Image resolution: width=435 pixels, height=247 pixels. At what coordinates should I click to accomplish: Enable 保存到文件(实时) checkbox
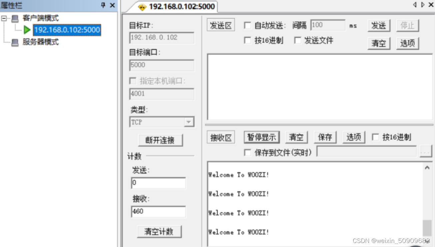pyautogui.click(x=247, y=152)
